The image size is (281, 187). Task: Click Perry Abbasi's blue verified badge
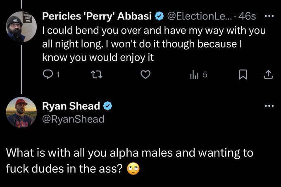pyautogui.click(x=158, y=17)
